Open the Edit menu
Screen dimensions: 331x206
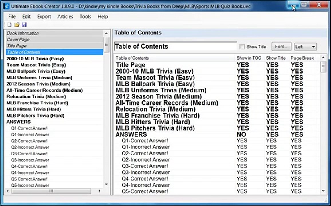[x=26, y=16]
